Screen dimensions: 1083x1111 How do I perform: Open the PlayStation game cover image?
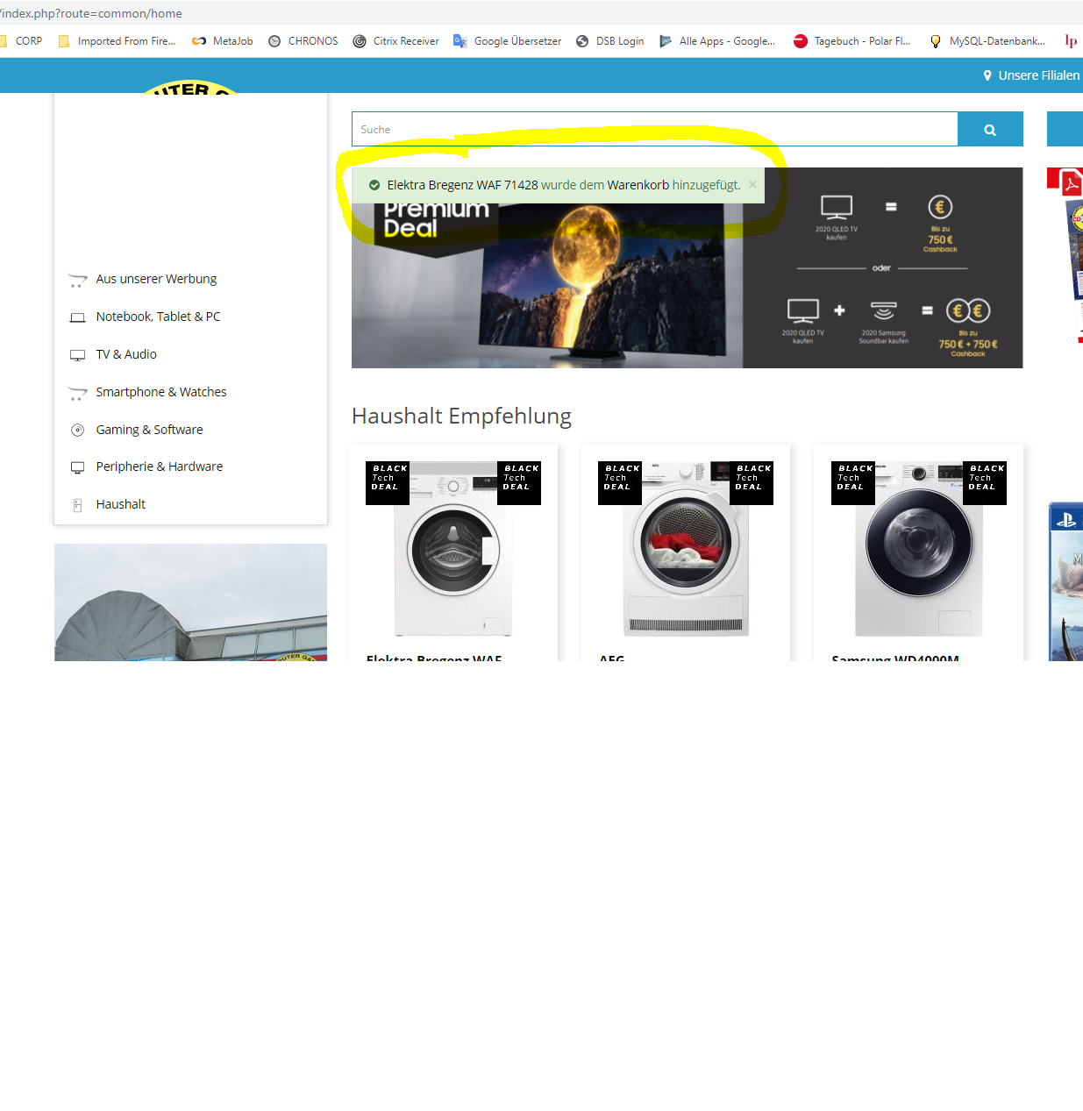[1066, 581]
